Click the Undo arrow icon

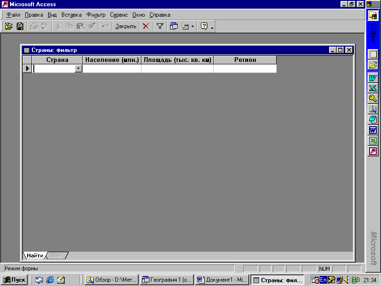tap(105, 26)
